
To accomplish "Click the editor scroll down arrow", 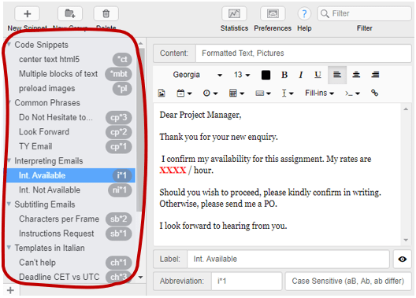I will tap(406, 240).
